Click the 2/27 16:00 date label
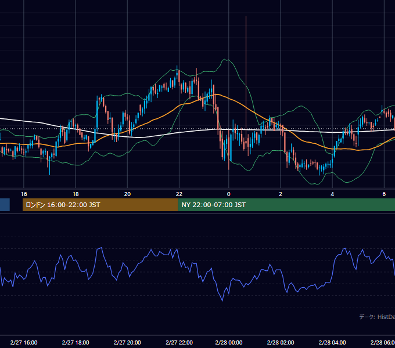Screen dimensions: 395x348 (24, 343)
